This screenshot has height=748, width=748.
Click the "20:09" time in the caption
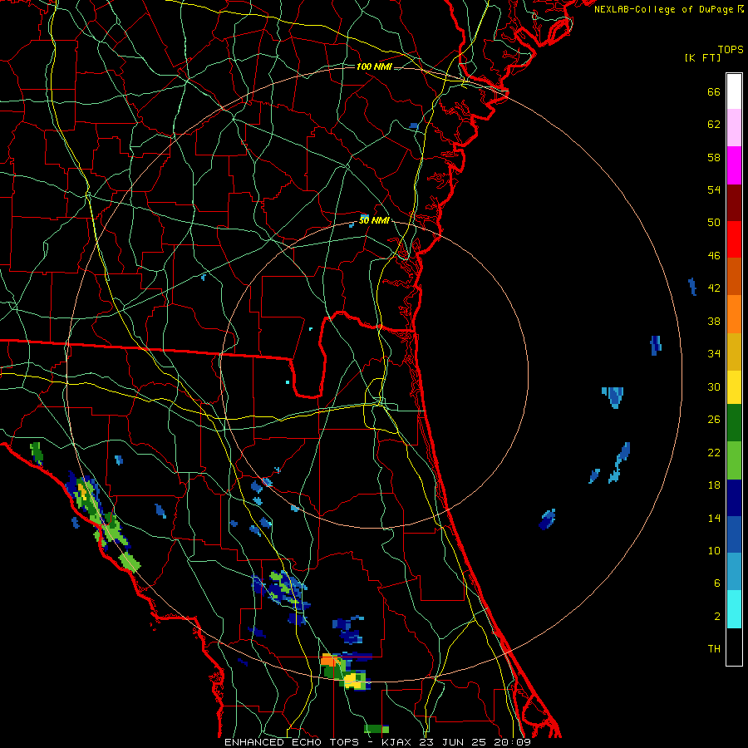point(512,742)
